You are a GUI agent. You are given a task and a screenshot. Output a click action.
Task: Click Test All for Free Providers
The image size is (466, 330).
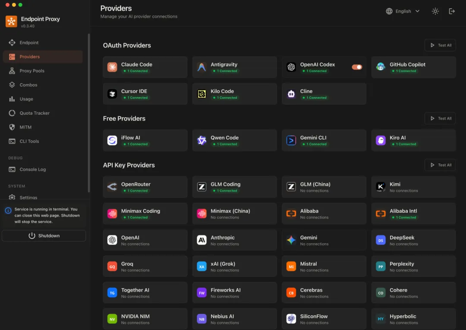coord(440,118)
